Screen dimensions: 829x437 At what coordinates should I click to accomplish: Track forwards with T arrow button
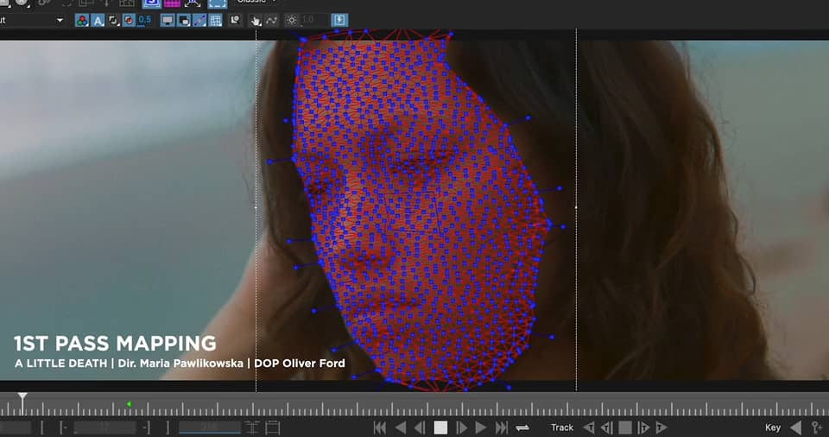coord(661,427)
